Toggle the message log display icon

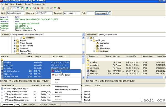point(10,8)
